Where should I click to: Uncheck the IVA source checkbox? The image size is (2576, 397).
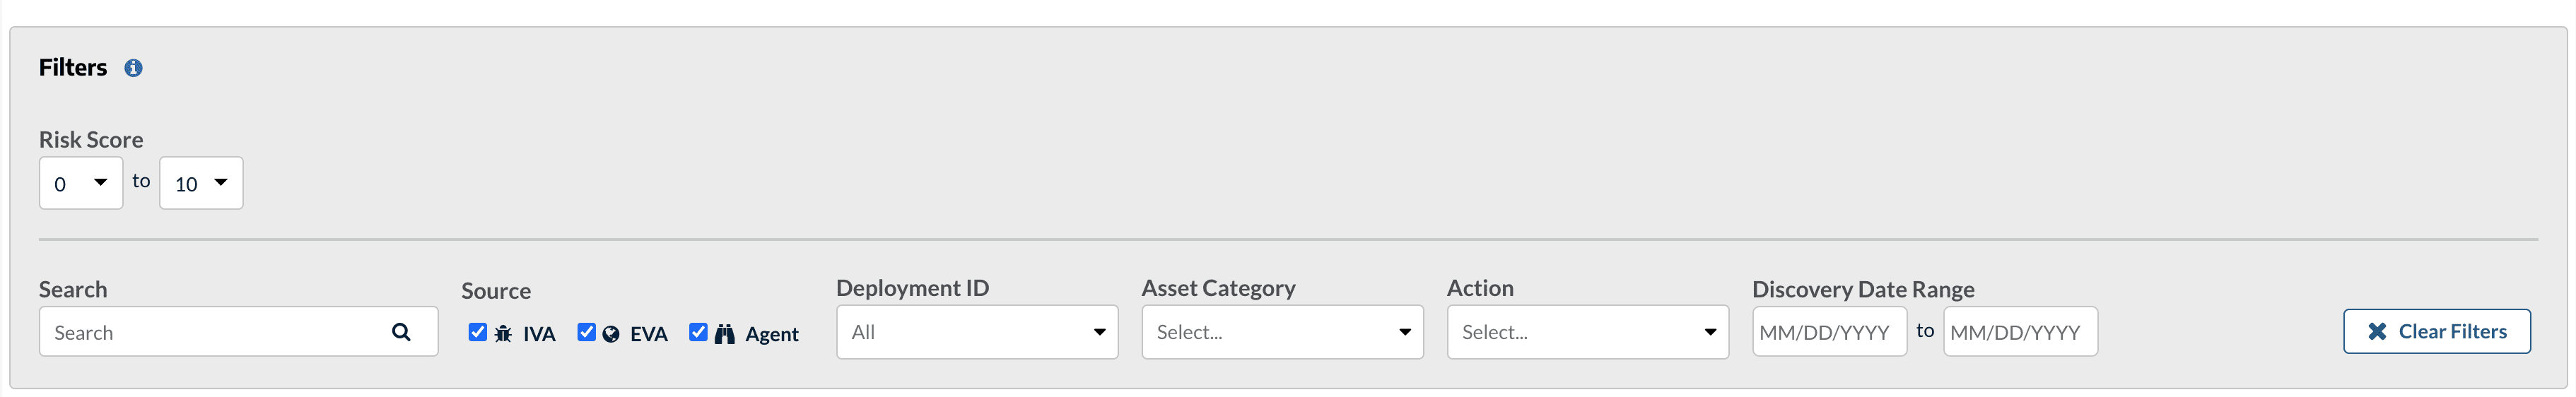coord(478,332)
